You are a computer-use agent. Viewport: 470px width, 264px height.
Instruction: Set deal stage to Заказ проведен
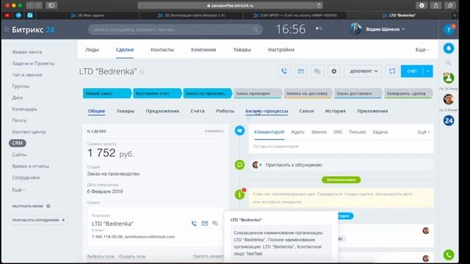258,93
